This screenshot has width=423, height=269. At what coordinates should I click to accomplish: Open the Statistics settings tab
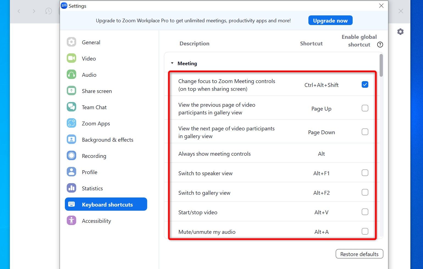[x=92, y=188]
